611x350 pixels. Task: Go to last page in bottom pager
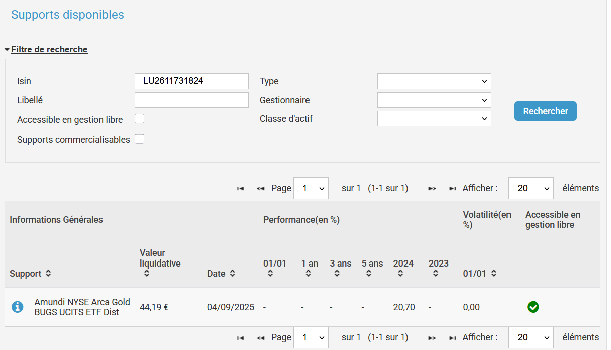[452, 337]
